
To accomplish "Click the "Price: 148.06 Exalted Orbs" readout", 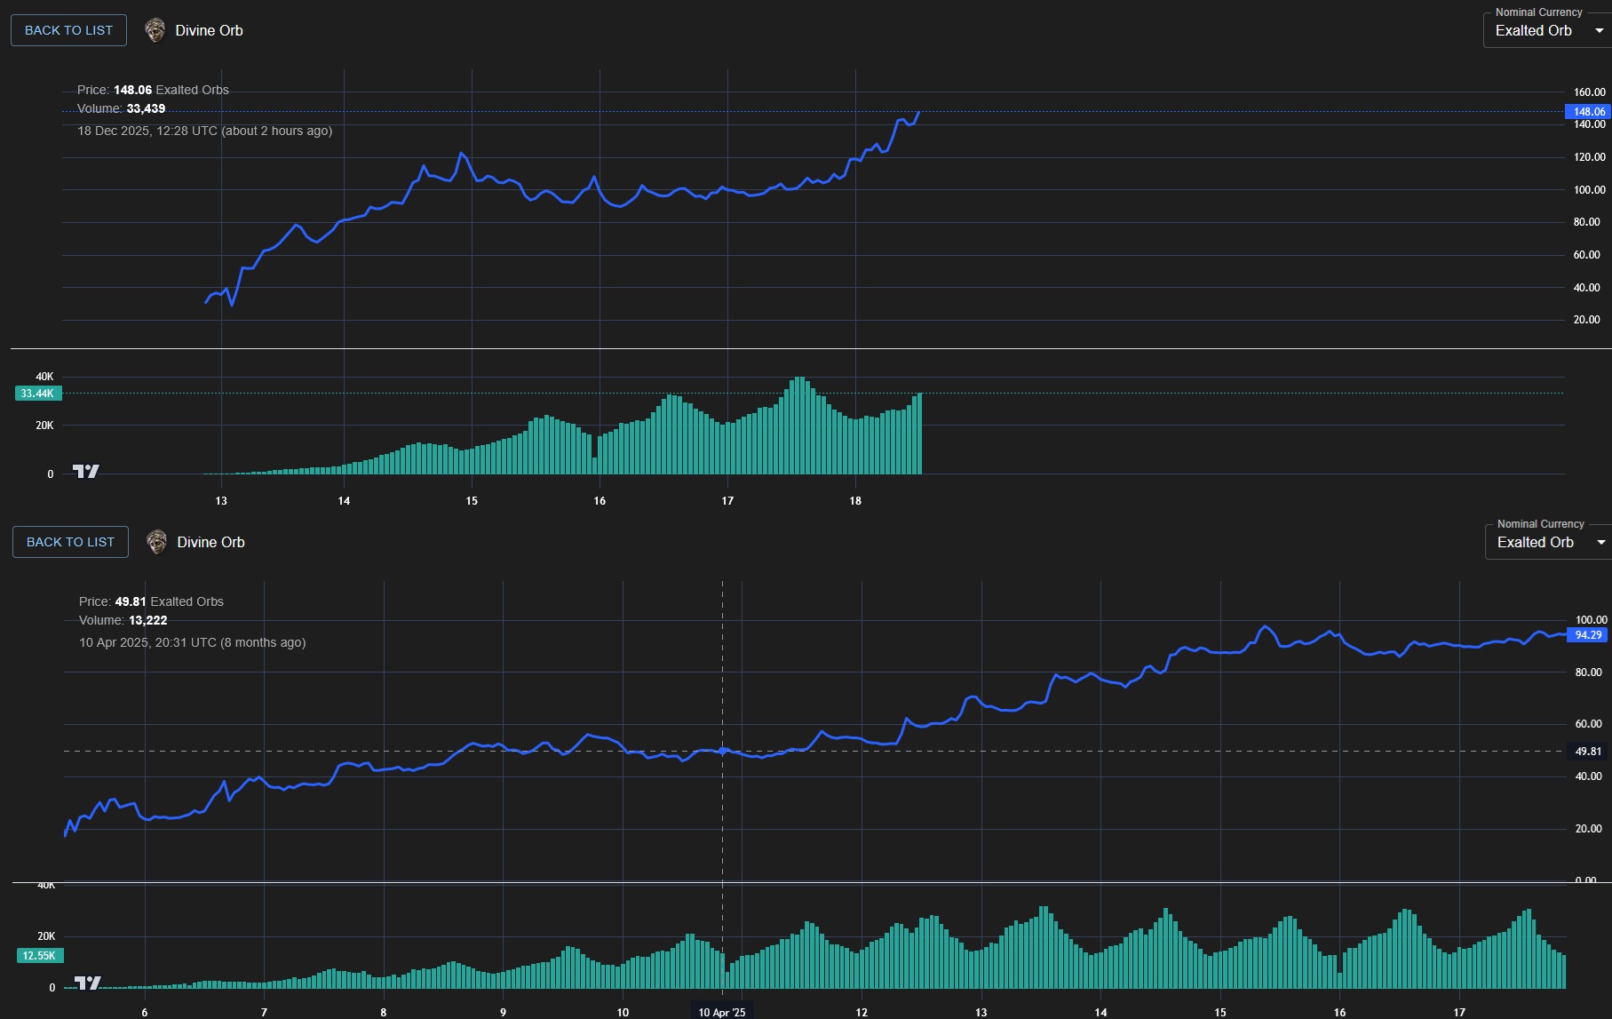I will click(x=153, y=90).
